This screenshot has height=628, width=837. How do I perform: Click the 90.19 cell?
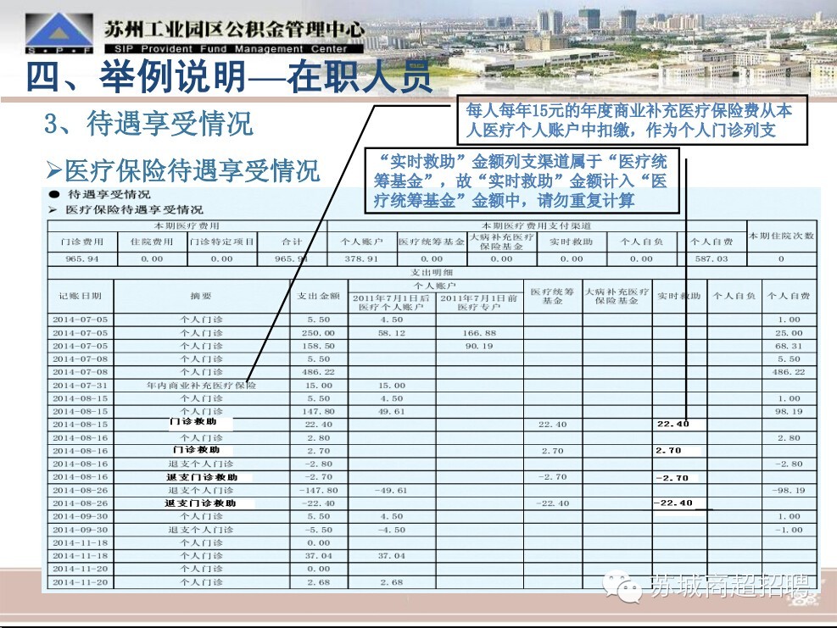coord(479,347)
